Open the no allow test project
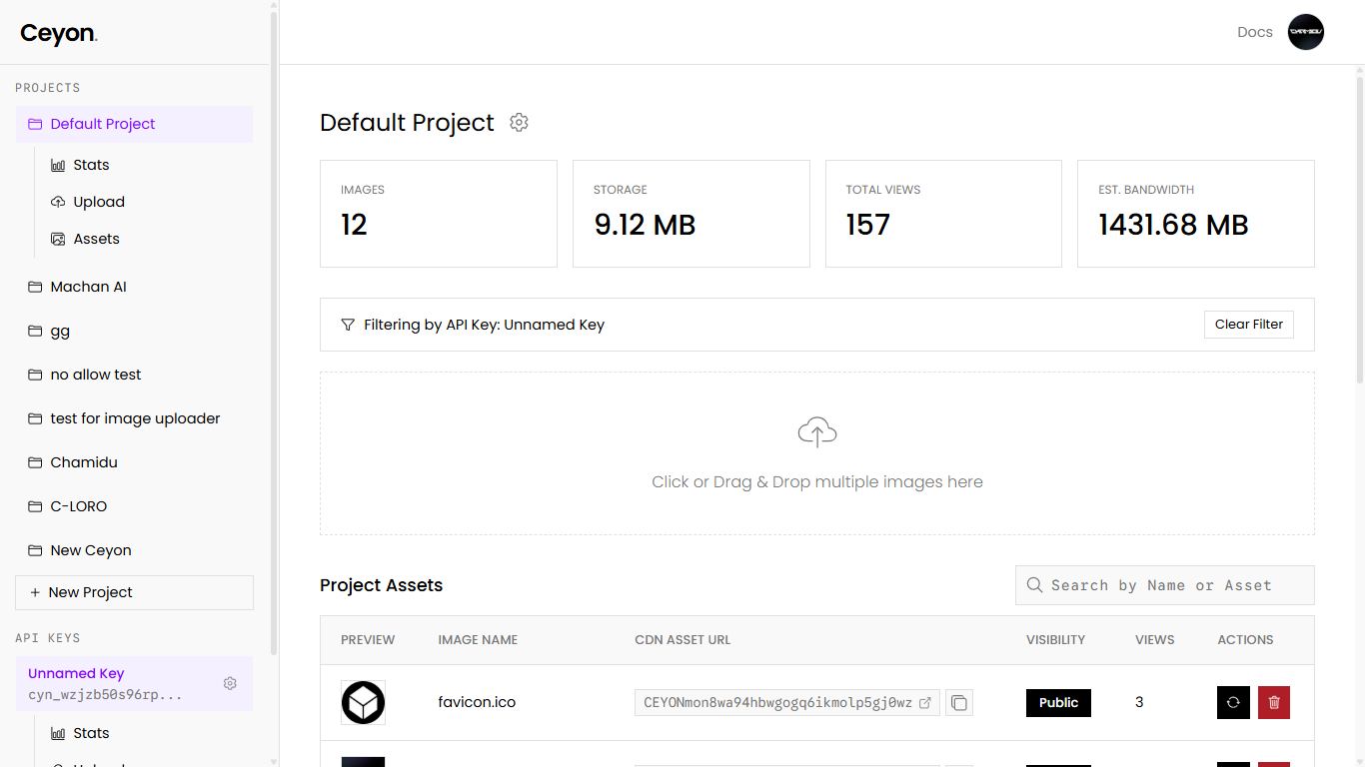1365x767 pixels. [x=134, y=375]
